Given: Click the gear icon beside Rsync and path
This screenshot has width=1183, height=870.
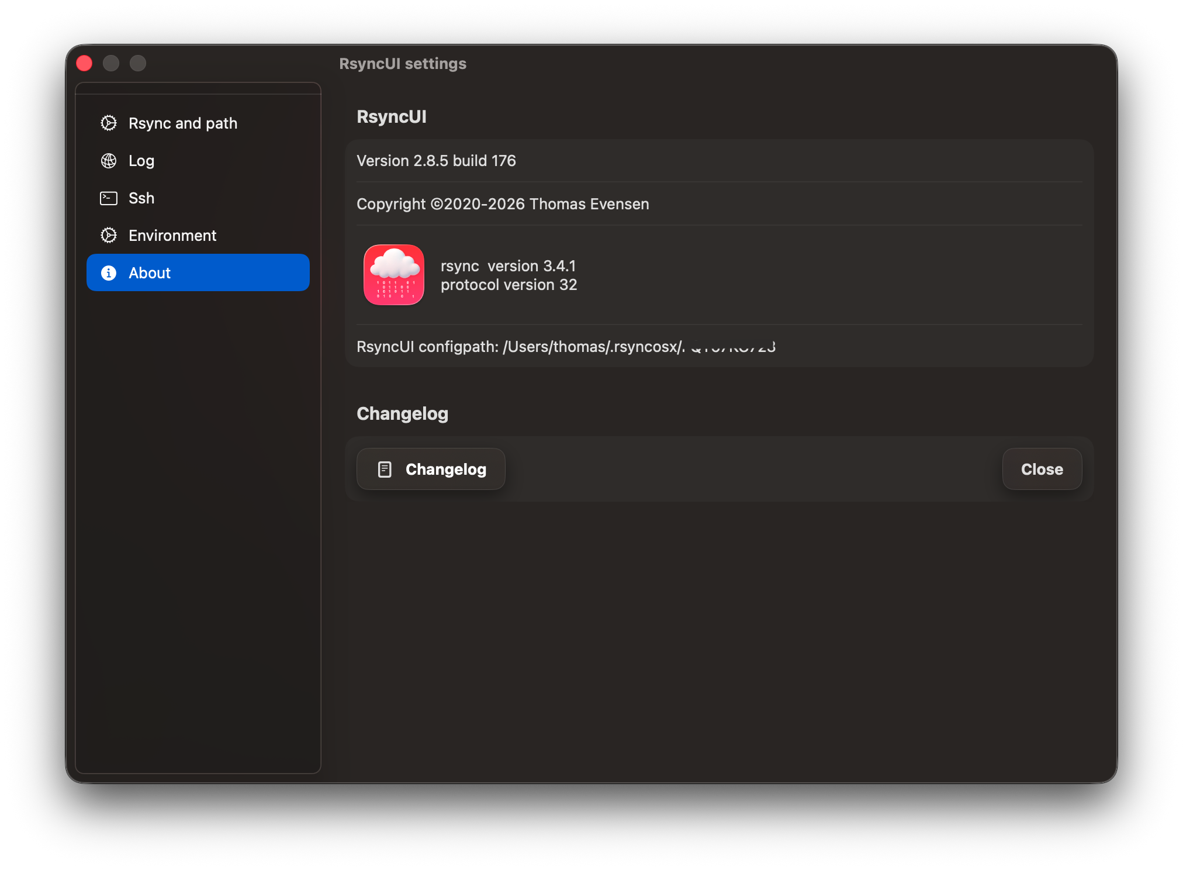Looking at the screenshot, I should (x=109, y=123).
